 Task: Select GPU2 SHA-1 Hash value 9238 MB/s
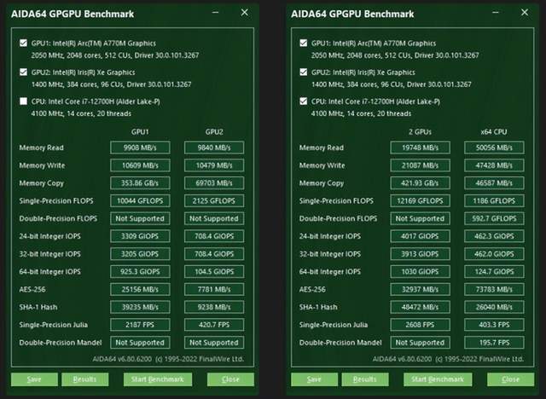click(x=214, y=307)
